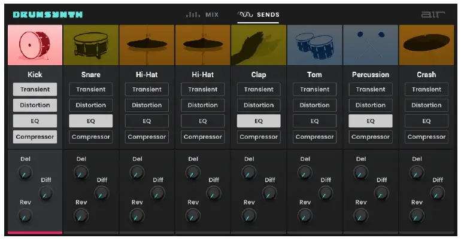Click the Snare Del send knob
461x241 pixels.
point(81,173)
